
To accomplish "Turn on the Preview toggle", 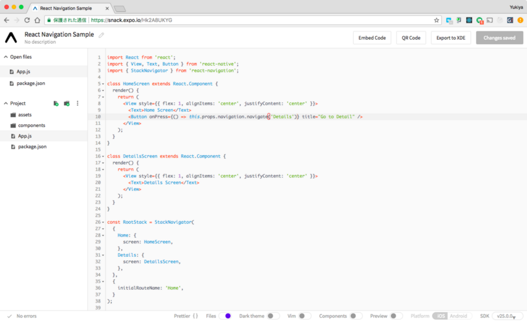I will point(396,316).
